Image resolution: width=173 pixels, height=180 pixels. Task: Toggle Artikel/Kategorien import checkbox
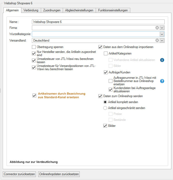[106, 54]
